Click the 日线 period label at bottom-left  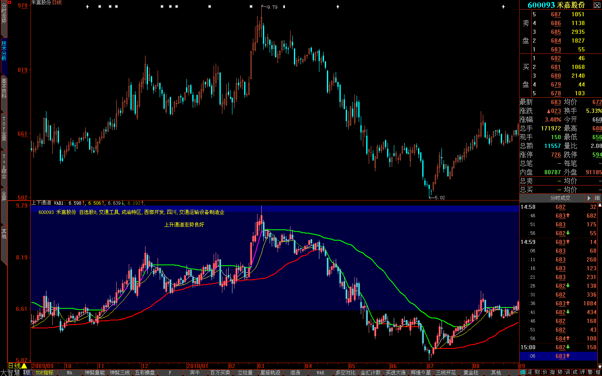(14, 366)
